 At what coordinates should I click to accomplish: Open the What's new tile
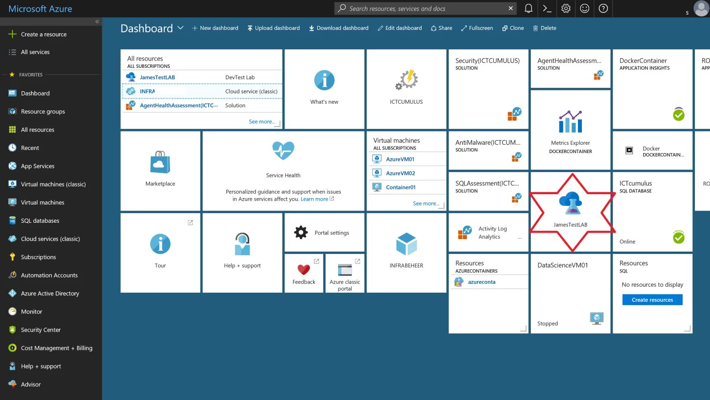coord(324,89)
